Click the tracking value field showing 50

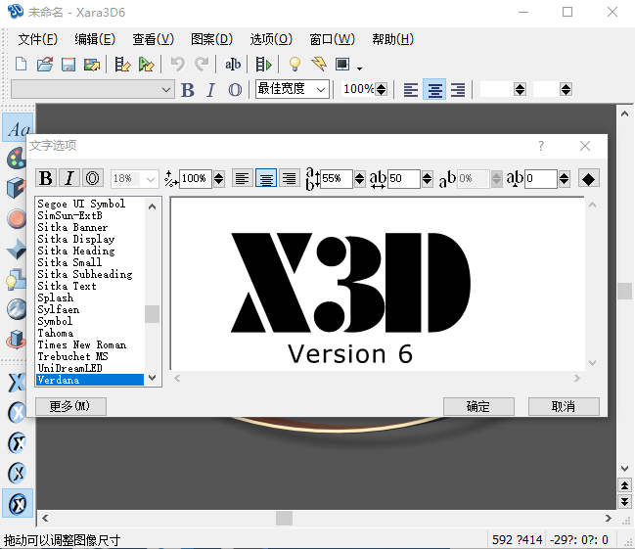pos(404,179)
